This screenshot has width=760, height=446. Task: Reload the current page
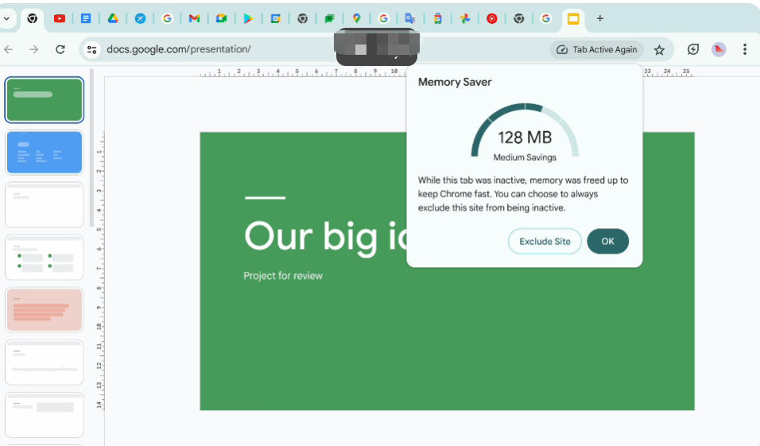click(60, 49)
